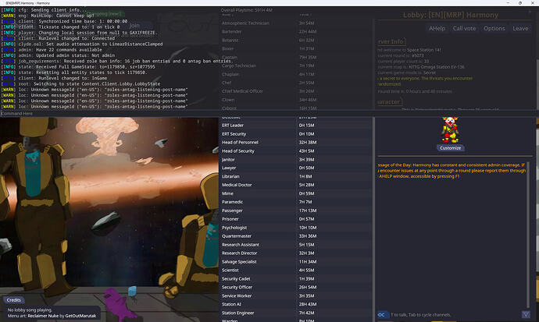
Task: Click 'No lobby song playing' text
Action: tap(30, 310)
